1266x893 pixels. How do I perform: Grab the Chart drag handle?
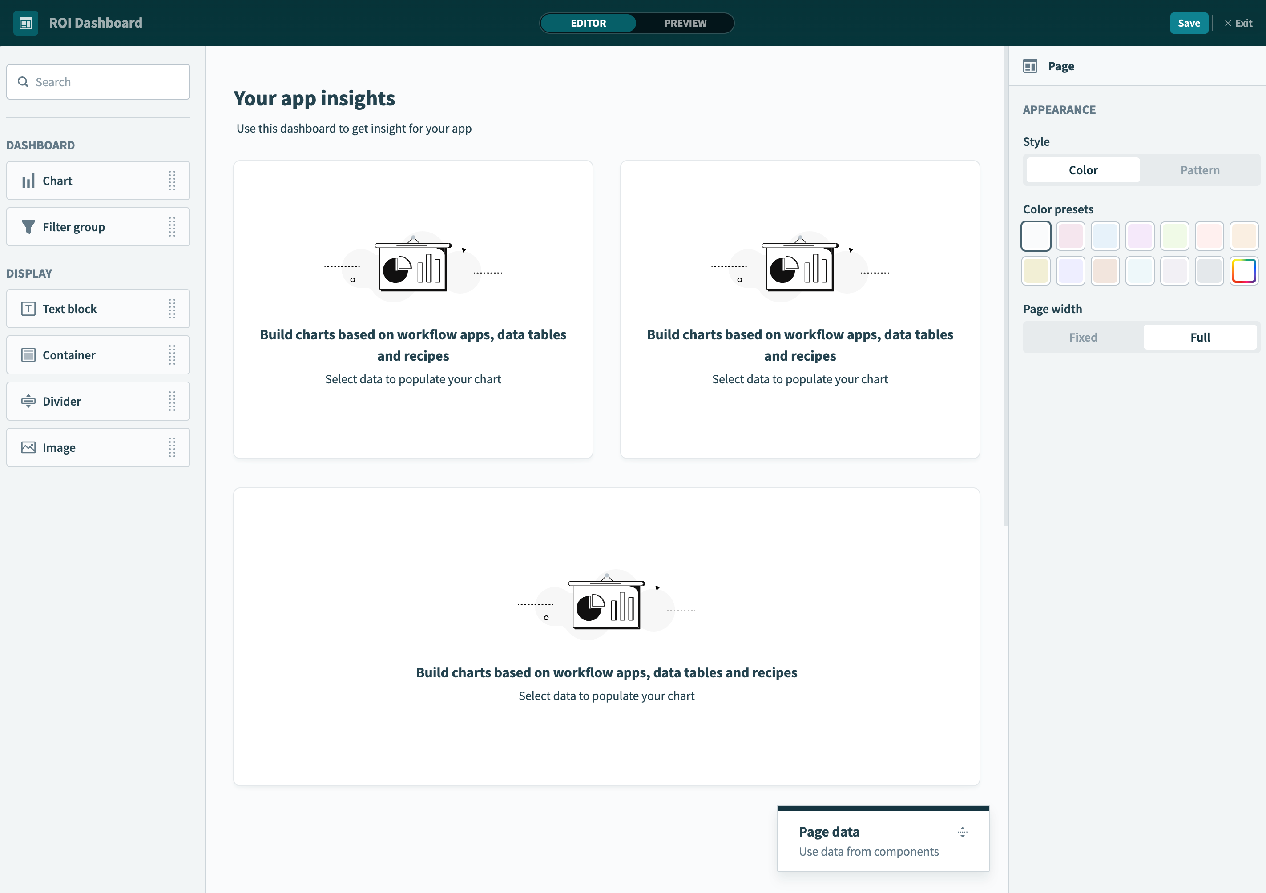[x=173, y=180]
